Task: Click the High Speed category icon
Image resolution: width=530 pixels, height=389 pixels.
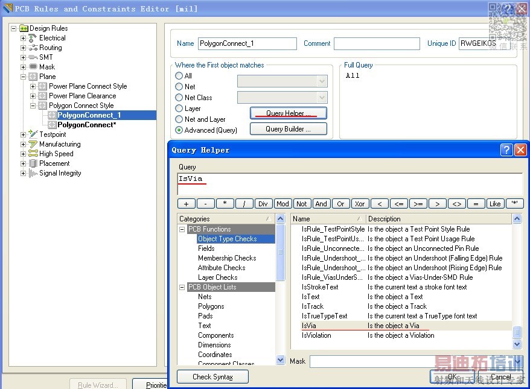Action: coord(33,154)
